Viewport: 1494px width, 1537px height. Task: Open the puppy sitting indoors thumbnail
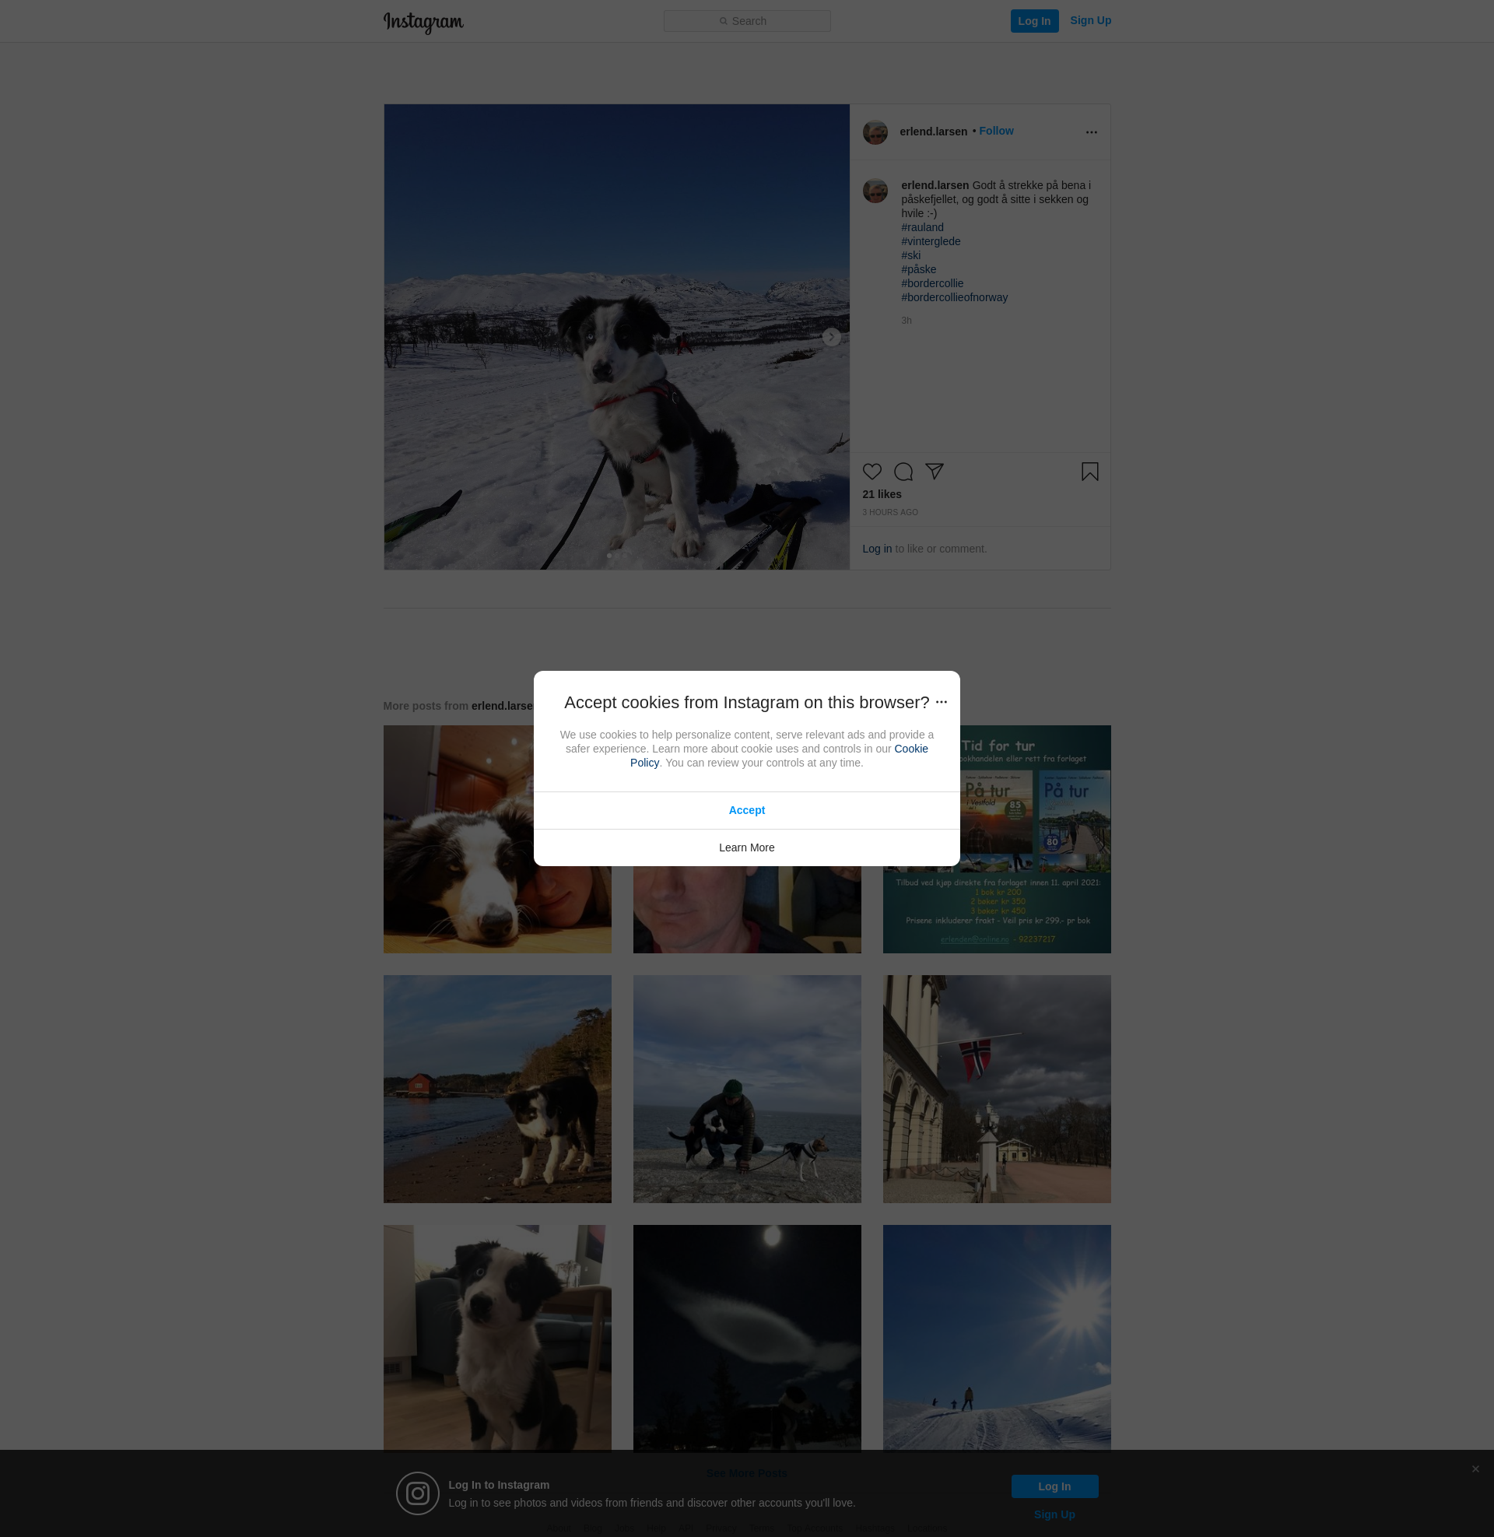[x=496, y=1339]
